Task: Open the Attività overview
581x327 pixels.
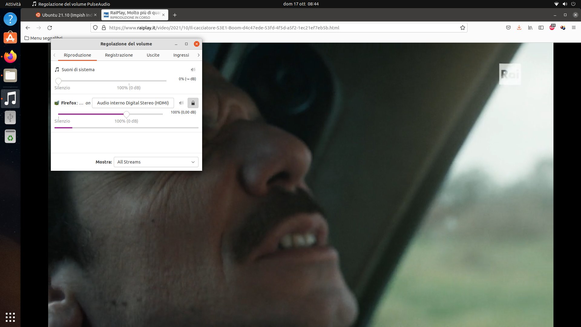Action: pyautogui.click(x=13, y=4)
